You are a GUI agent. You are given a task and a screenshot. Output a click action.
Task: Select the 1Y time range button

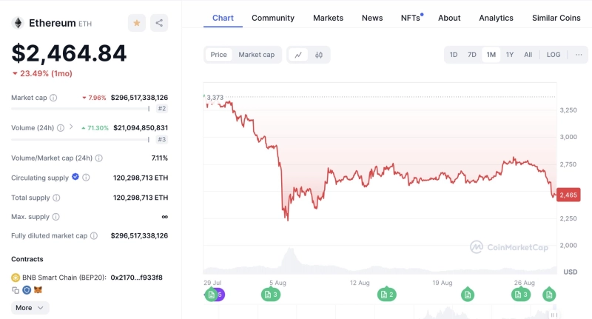coord(510,55)
